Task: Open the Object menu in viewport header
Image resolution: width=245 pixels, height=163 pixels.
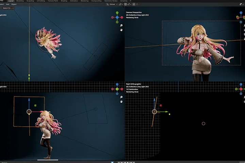Action: coord(14,4)
